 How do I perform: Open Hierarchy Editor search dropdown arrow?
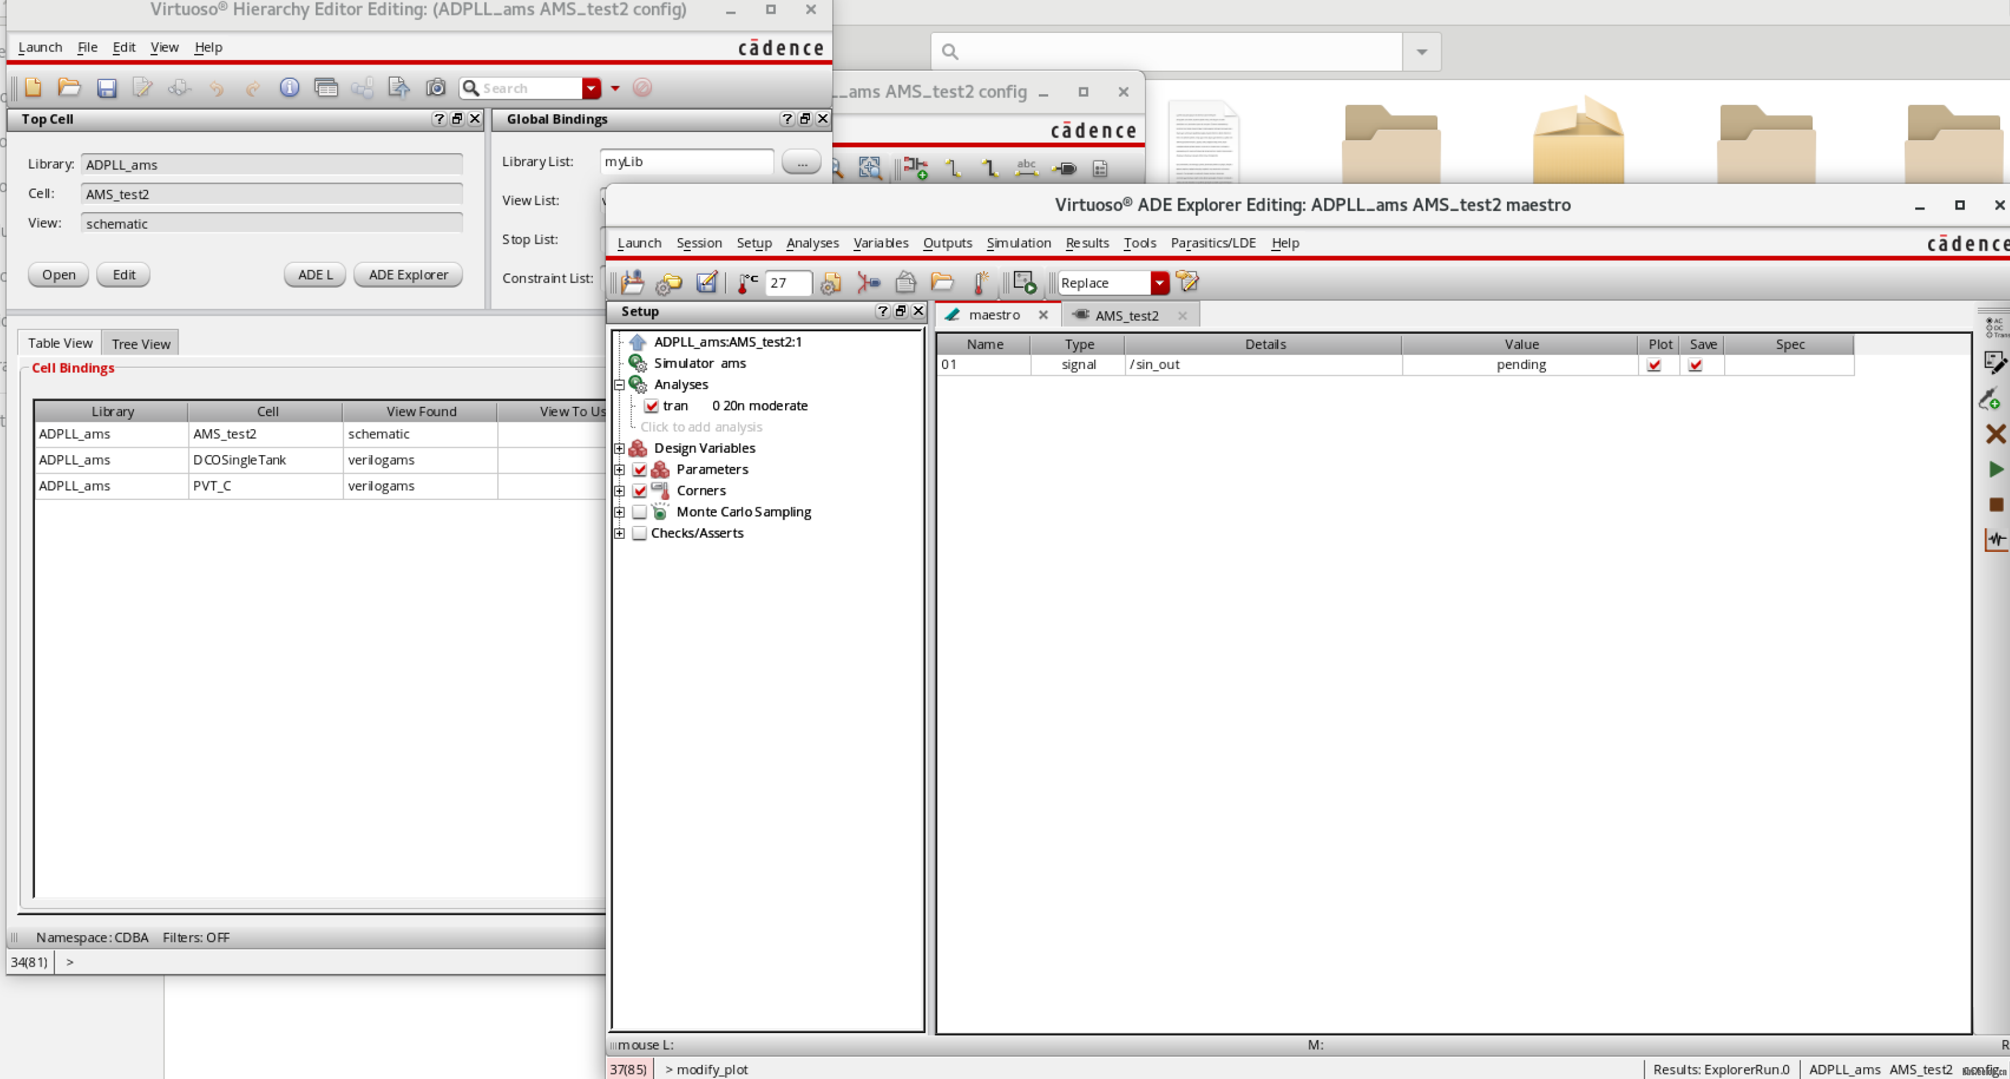[592, 88]
